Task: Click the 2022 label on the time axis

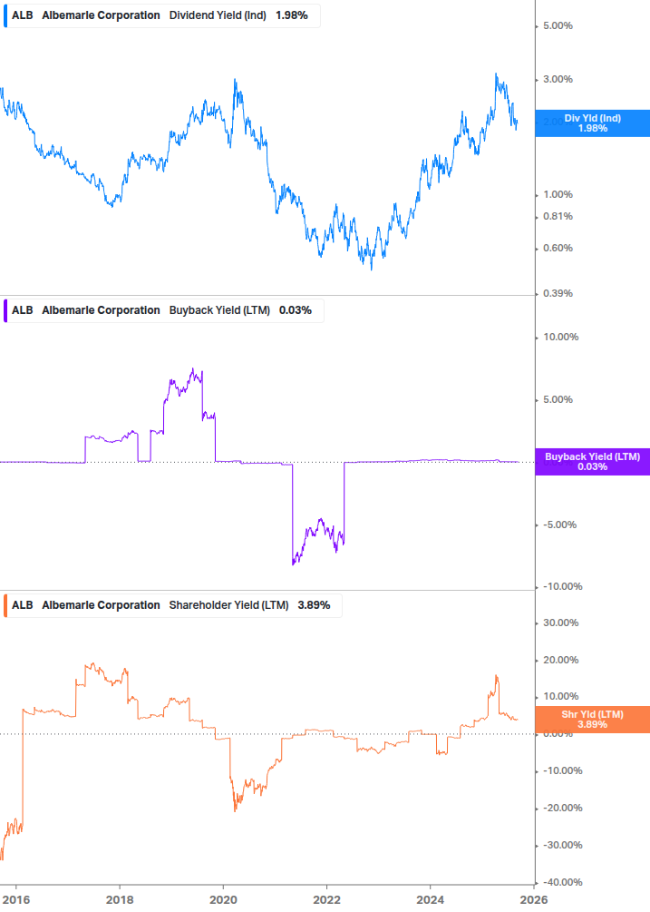Action: point(326,899)
